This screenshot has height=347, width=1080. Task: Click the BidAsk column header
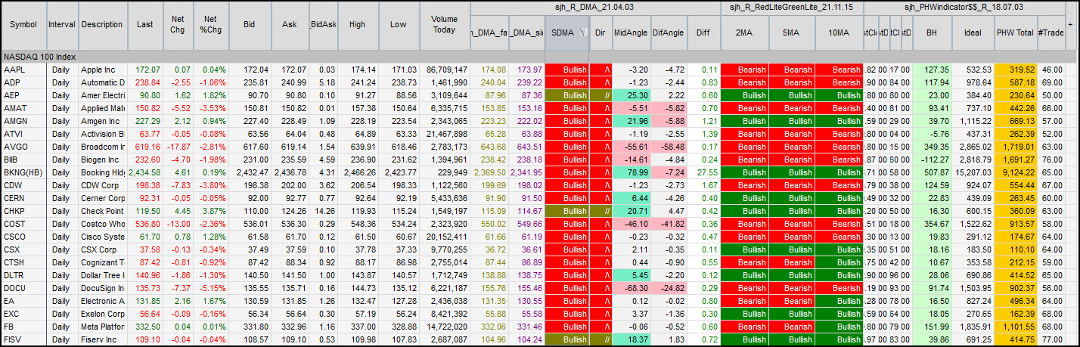(x=324, y=24)
